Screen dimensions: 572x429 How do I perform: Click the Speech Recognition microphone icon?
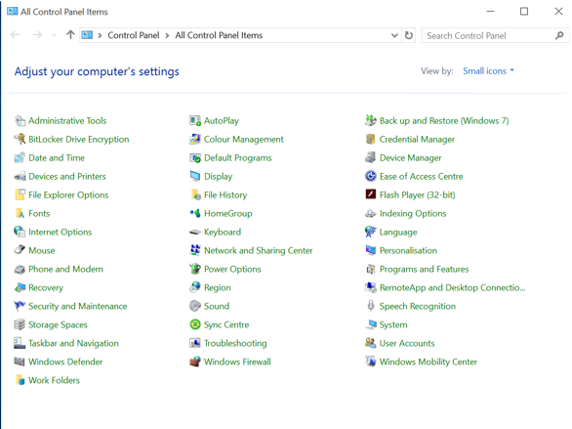(x=371, y=306)
